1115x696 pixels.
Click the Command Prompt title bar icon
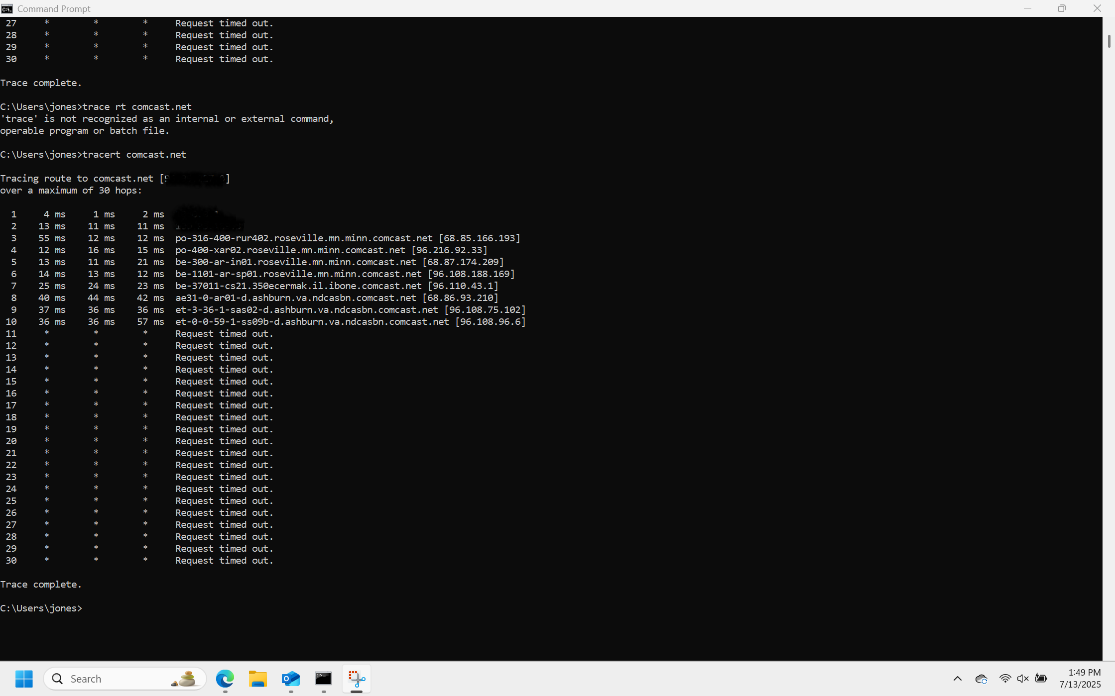pyautogui.click(x=7, y=8)
